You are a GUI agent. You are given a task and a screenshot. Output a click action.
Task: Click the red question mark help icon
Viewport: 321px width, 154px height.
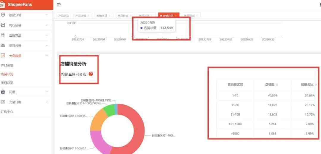[91, 74]
